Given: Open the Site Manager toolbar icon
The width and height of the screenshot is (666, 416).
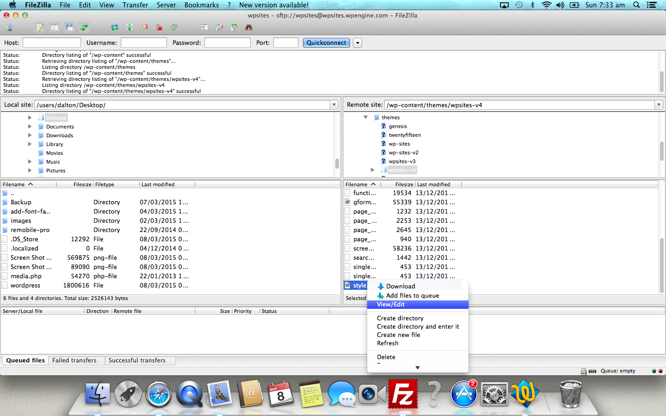Looking at the screenshot, I should (x=8, y=28).
